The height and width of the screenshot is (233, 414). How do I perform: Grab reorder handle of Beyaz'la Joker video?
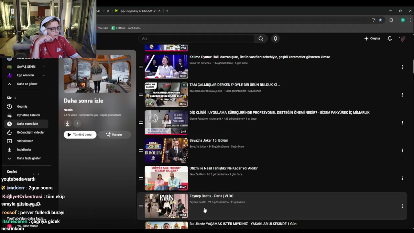(141, 150)
